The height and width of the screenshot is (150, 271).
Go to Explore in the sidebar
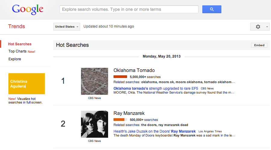coord(15,59)
